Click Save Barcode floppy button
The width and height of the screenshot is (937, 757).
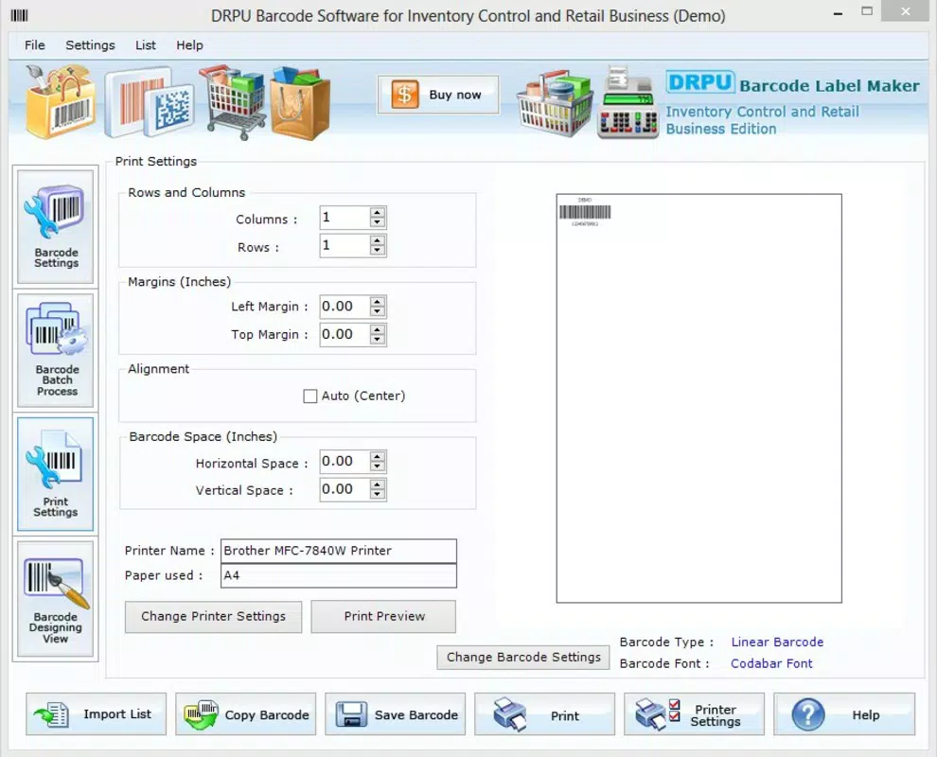[x=395, y=714]
